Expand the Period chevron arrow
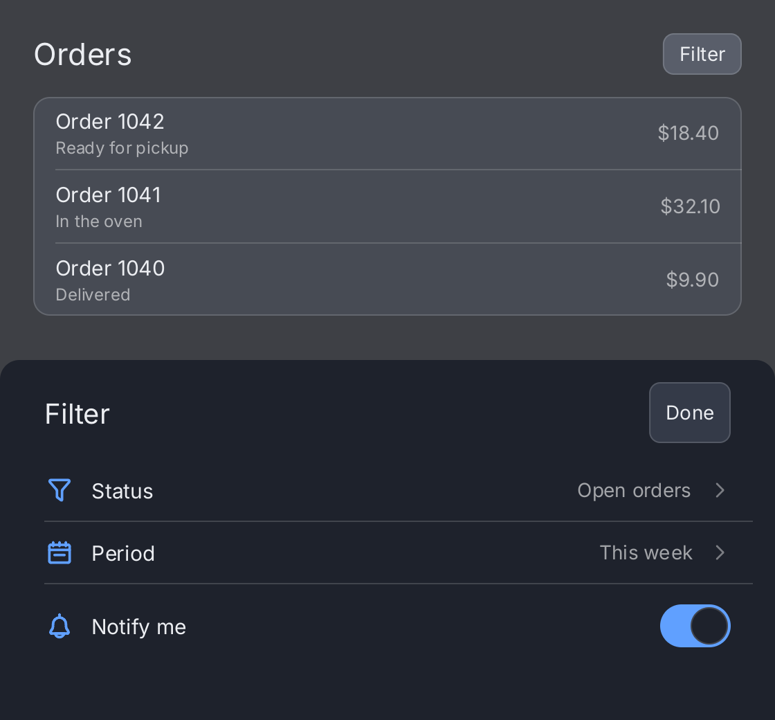This screenshot has height=720, width=775. coord(720,552)
